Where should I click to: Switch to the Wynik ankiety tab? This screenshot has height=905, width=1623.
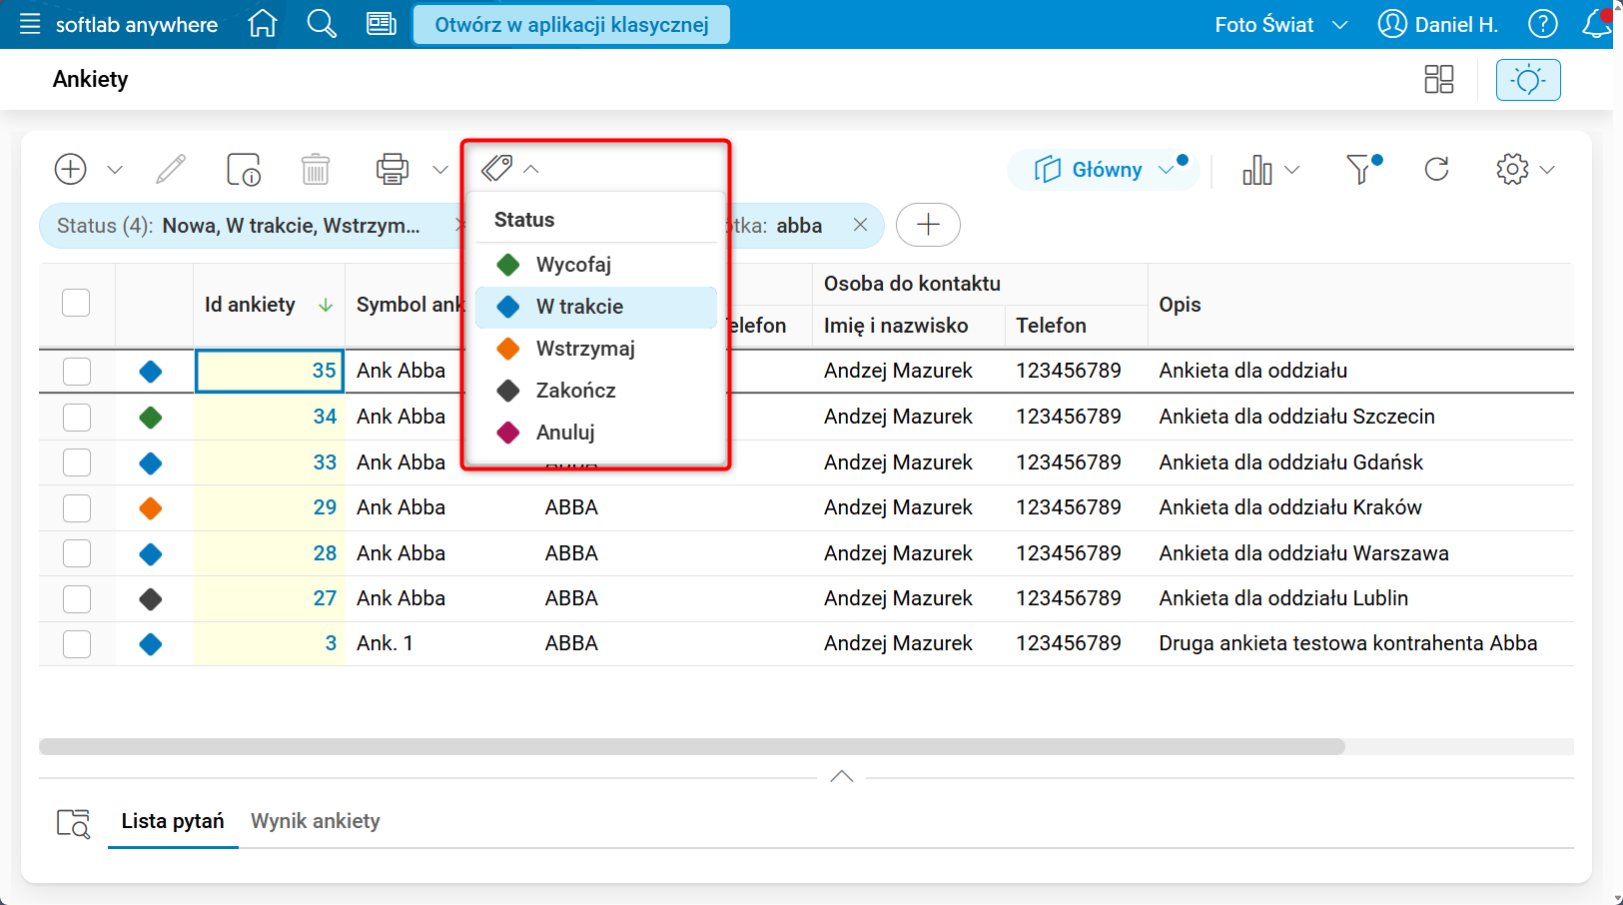[x=316, y=821]
